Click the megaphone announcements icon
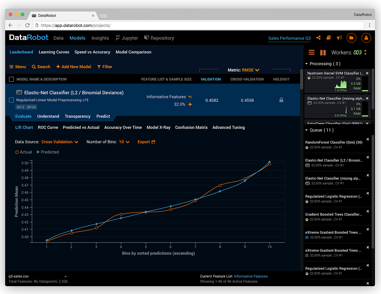The width and height of the screenshot is (381, 294). coord(339,38)
